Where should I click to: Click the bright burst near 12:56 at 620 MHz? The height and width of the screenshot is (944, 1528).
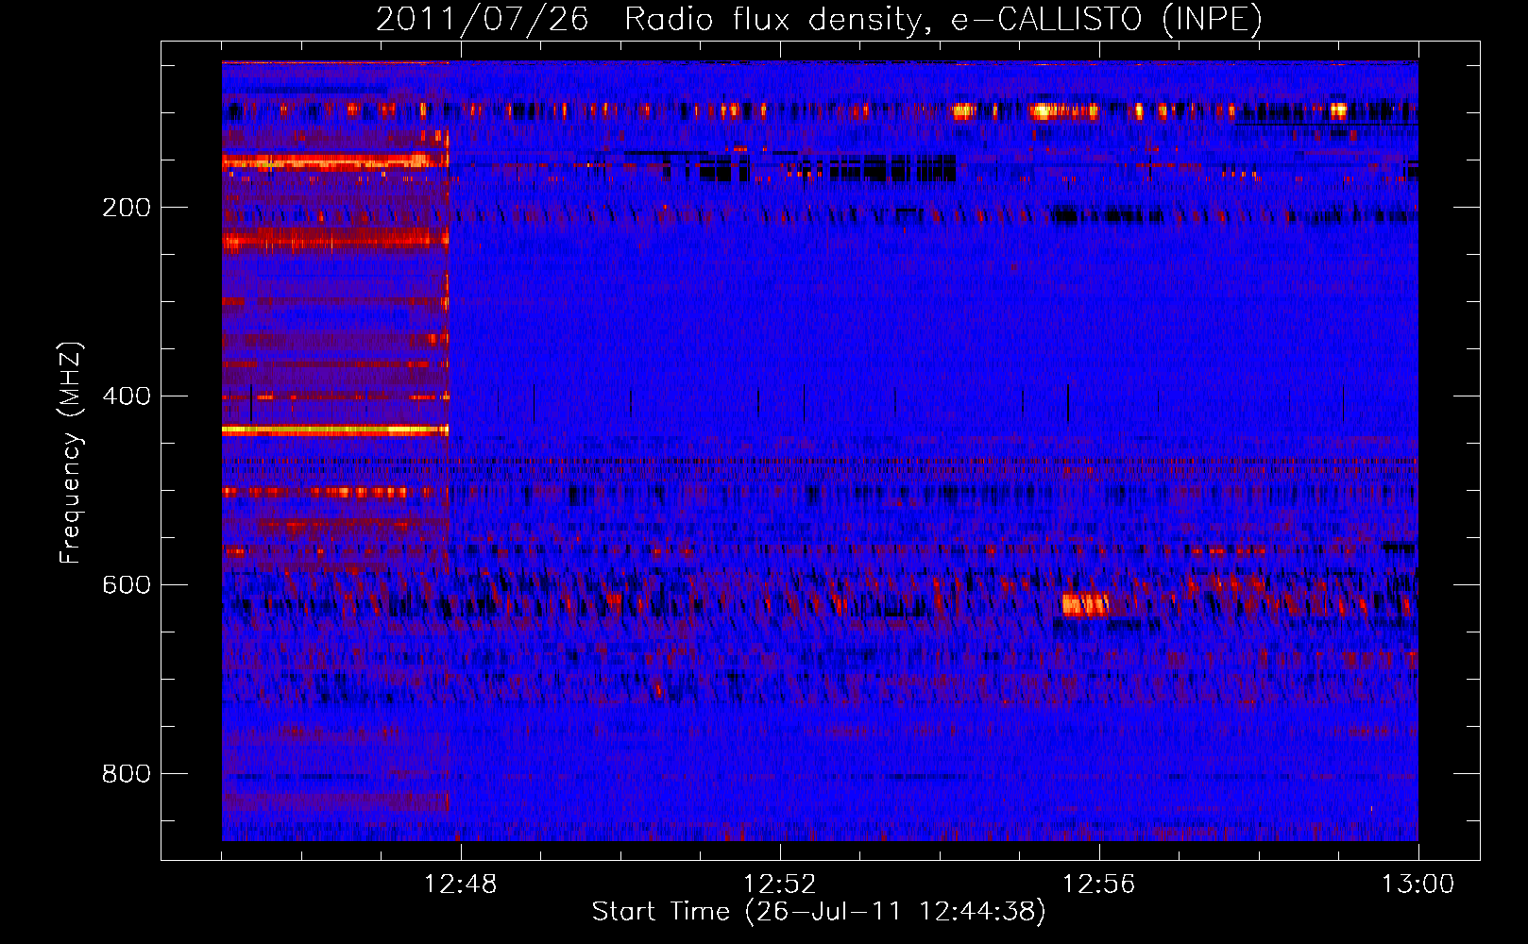(1084, 604)
